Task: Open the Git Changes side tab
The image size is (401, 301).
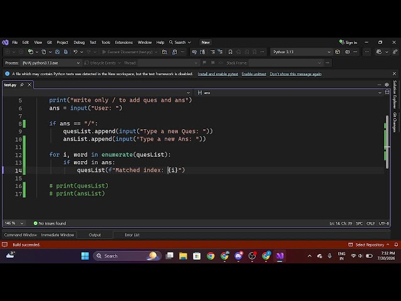Action: pyautogui.click(x=395, y=122)
